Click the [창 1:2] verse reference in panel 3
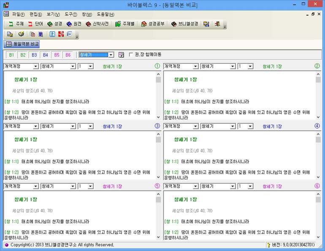Screen dimensions: 325x251 point(12,172)
